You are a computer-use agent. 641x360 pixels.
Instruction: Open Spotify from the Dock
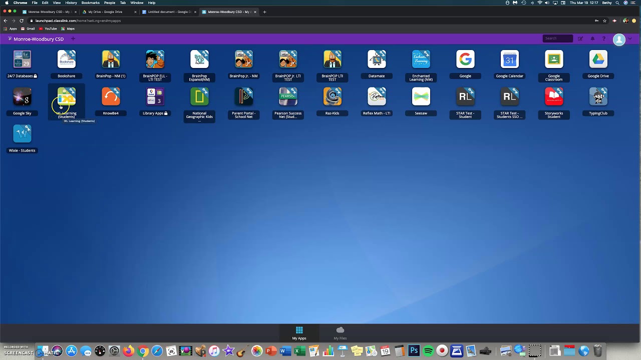428,351
